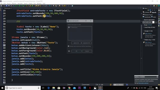Click the heap memory status bar
The height and width of the screenshot is (90, 160).
coord(120,85)
